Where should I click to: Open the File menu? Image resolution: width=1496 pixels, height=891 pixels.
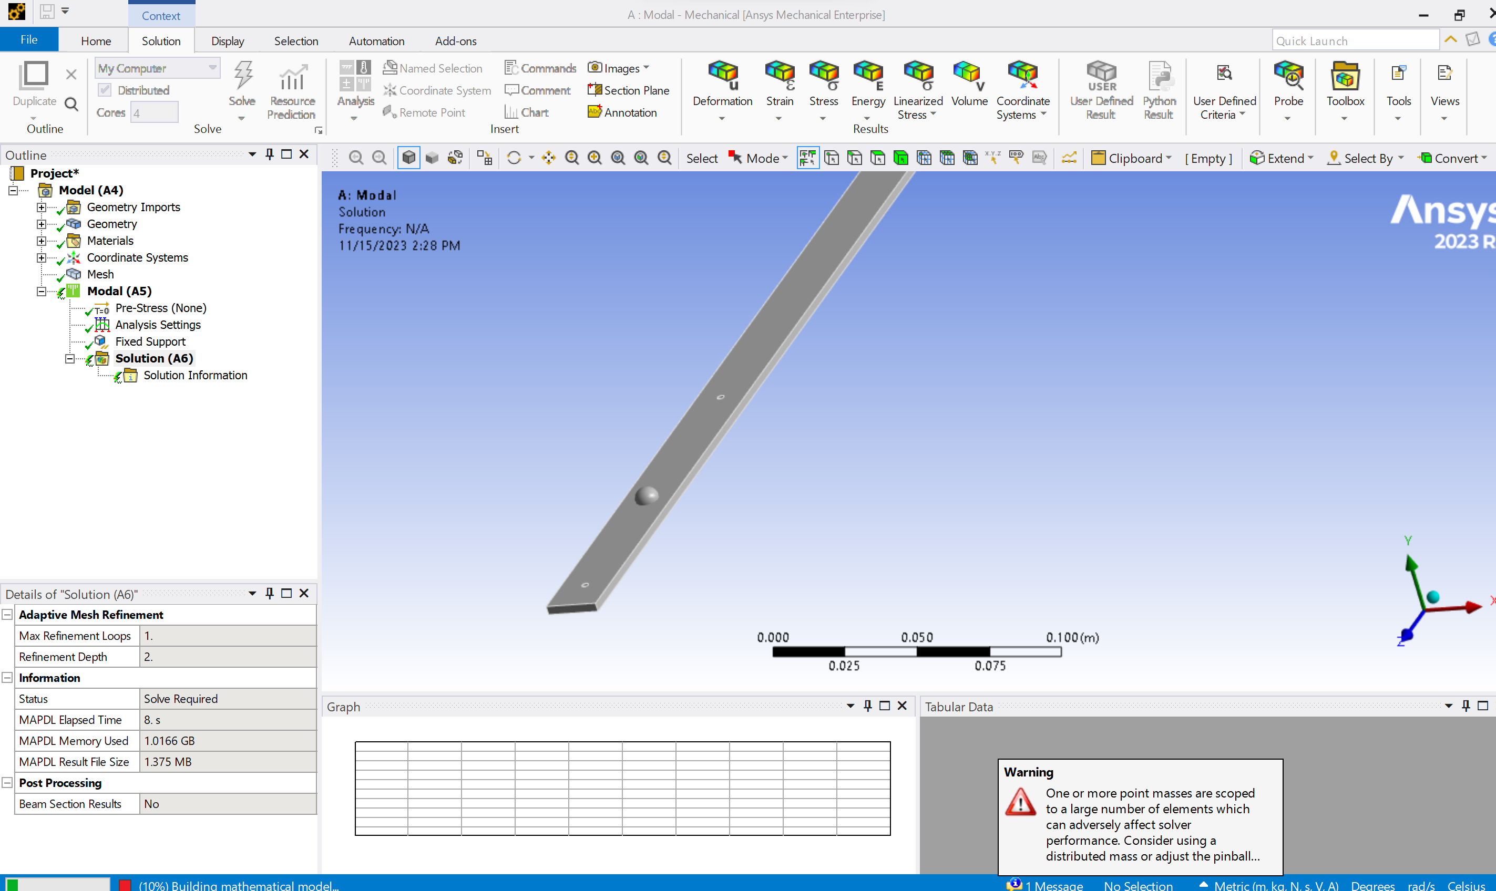(x=29, y=39)
